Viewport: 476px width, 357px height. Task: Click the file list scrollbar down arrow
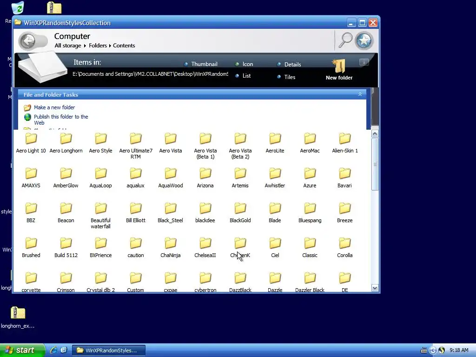click(x=375, y=288)
